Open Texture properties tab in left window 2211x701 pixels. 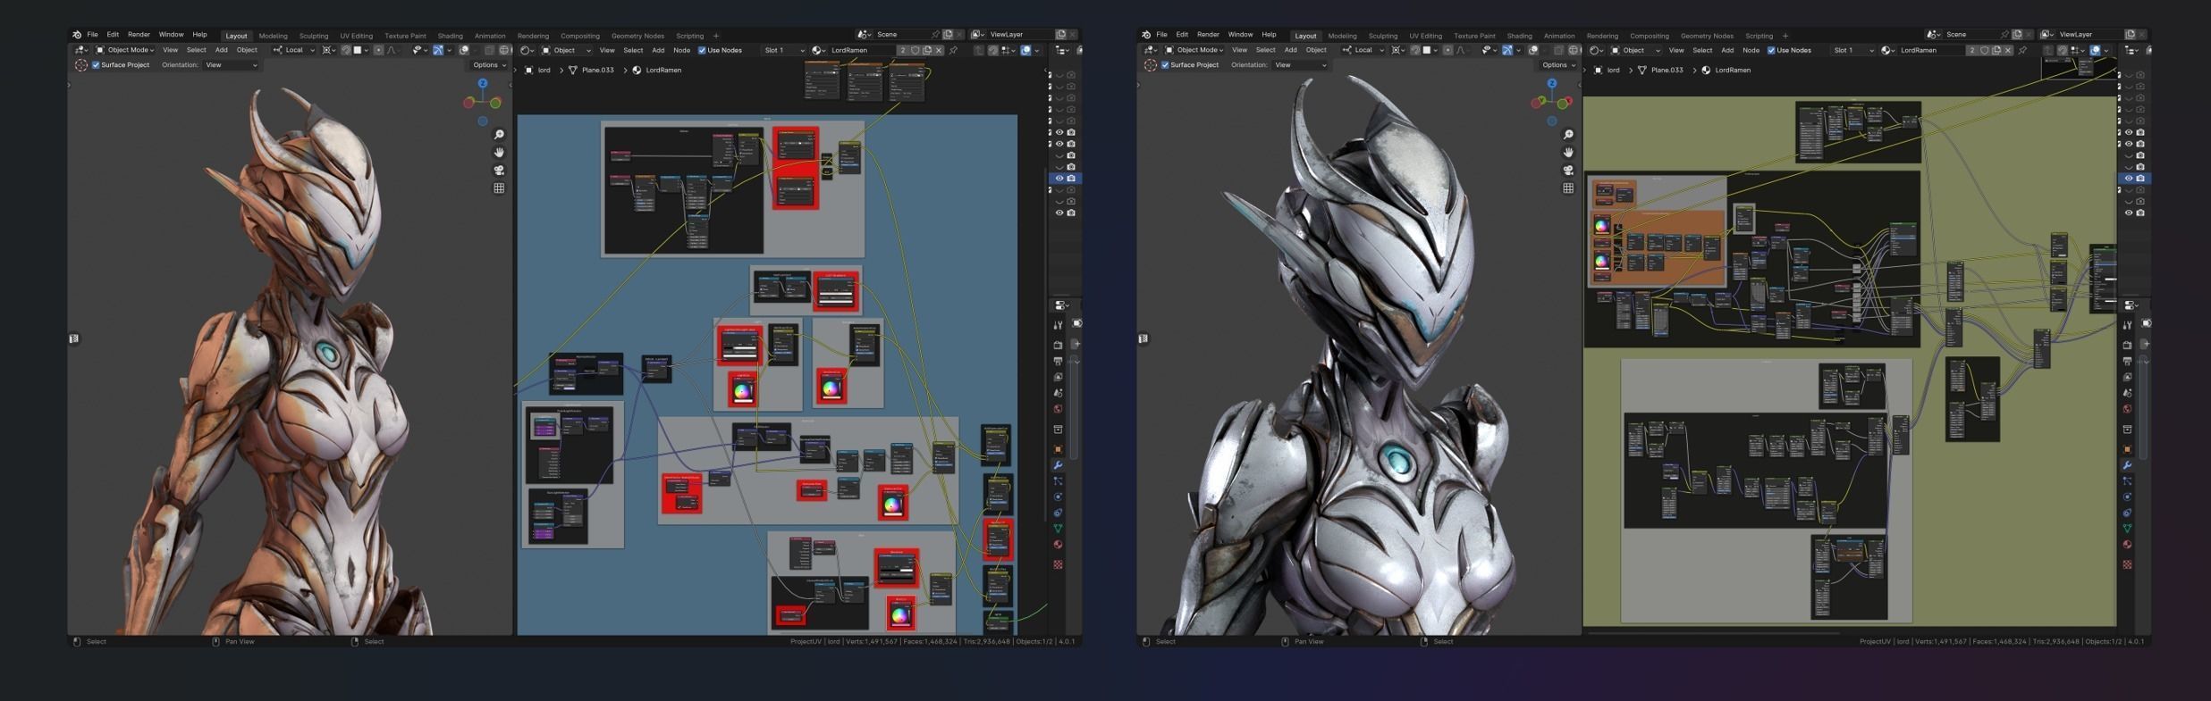click(1059, 564)
